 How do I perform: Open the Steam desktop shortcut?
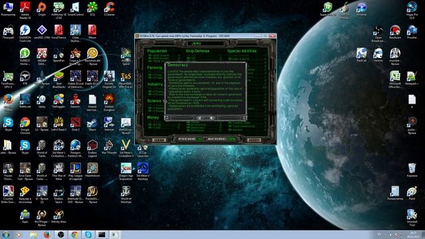coord(92,124)
